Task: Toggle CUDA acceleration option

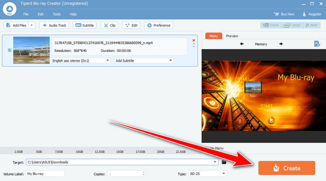Action: 271,25
